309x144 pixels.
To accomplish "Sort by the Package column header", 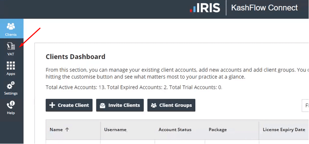I will [x=218, y=129].
